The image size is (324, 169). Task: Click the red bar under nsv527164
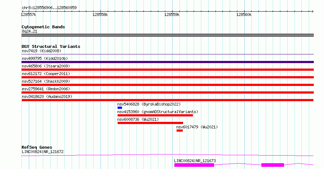167,85
